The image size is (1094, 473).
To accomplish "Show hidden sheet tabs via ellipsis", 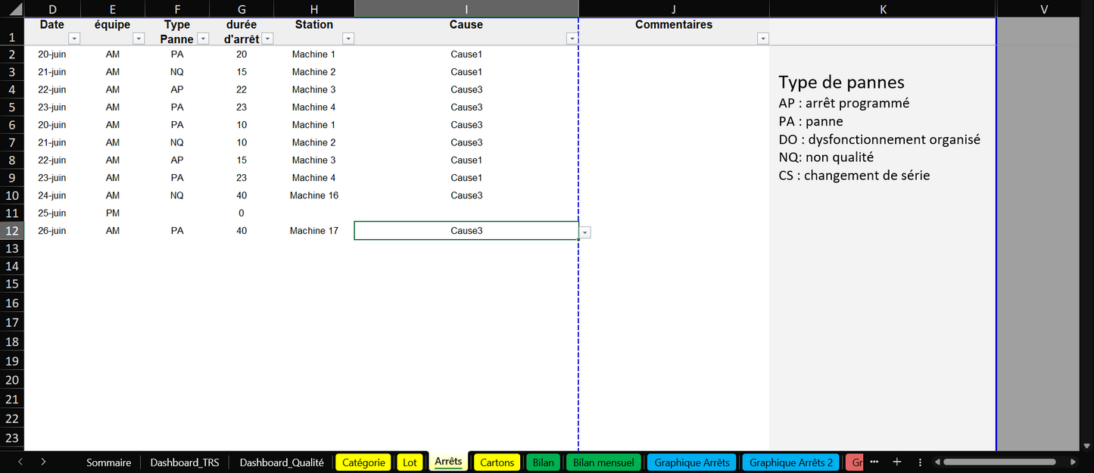I will coord(874,462).
